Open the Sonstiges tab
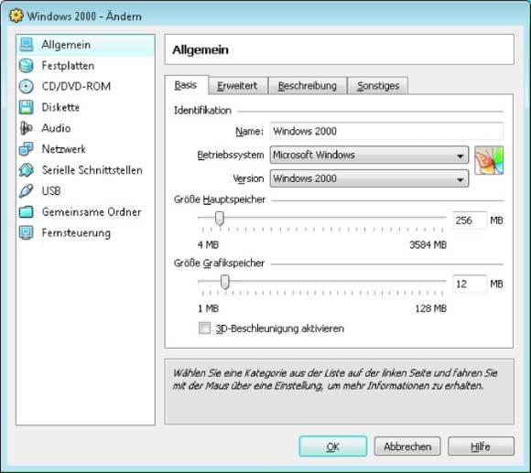This screenshot has height=473, width=531. tap(378, 86)
